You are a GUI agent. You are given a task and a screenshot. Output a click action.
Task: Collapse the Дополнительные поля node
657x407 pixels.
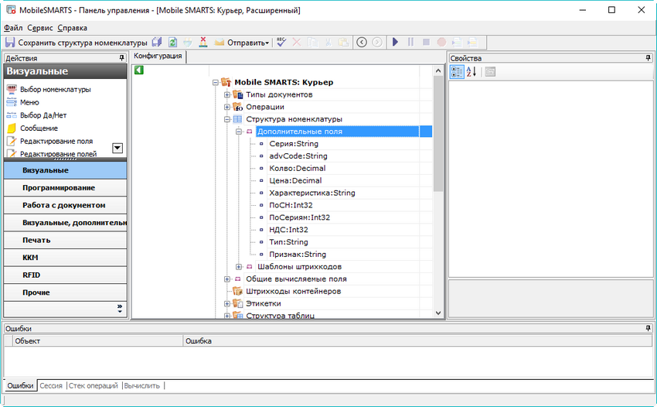[239, 132]
